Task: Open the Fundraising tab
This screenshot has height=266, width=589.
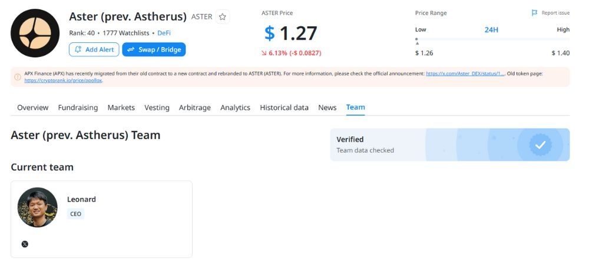Action: (x=78, y=107)
